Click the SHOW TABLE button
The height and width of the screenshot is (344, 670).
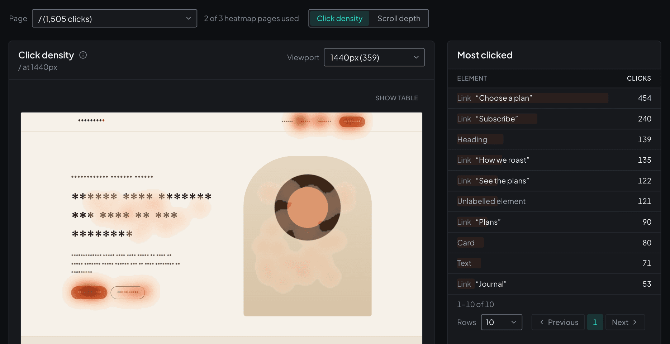396,98
